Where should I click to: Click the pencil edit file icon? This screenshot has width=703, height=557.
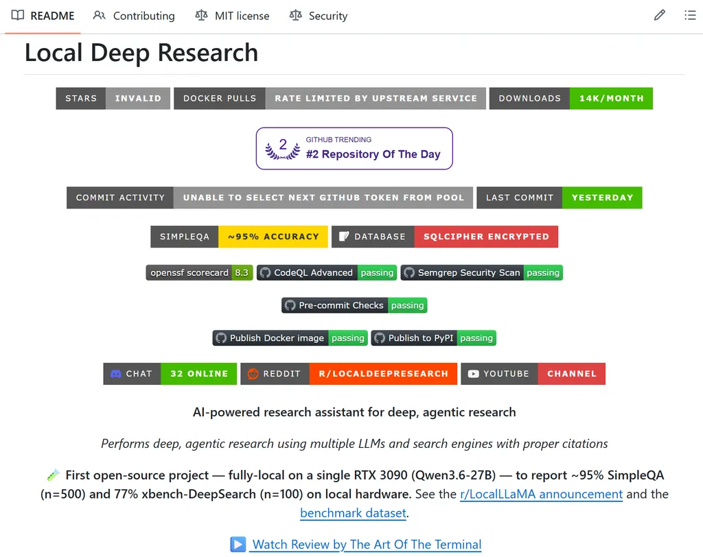(x=659, y=15)
